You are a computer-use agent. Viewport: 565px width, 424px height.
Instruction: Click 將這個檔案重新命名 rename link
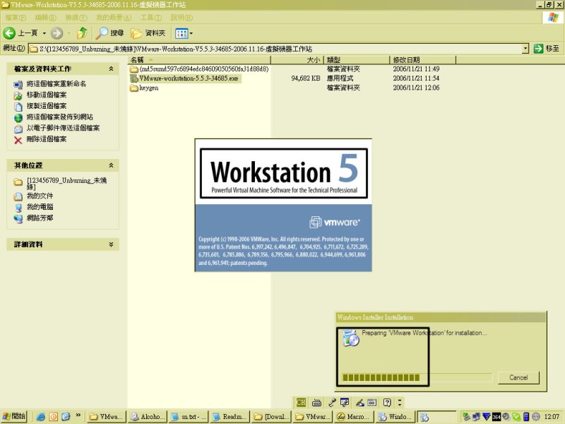point(56,83)
